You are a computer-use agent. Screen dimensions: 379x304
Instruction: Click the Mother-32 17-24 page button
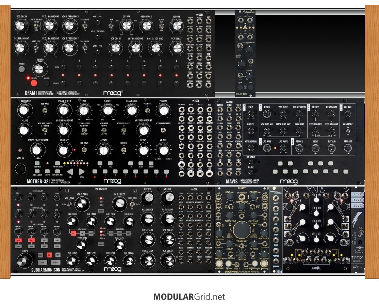(131, 163)
